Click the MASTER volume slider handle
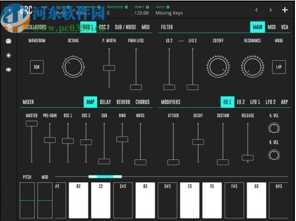This screenshot has width=296, height=221. pos(32,124)
